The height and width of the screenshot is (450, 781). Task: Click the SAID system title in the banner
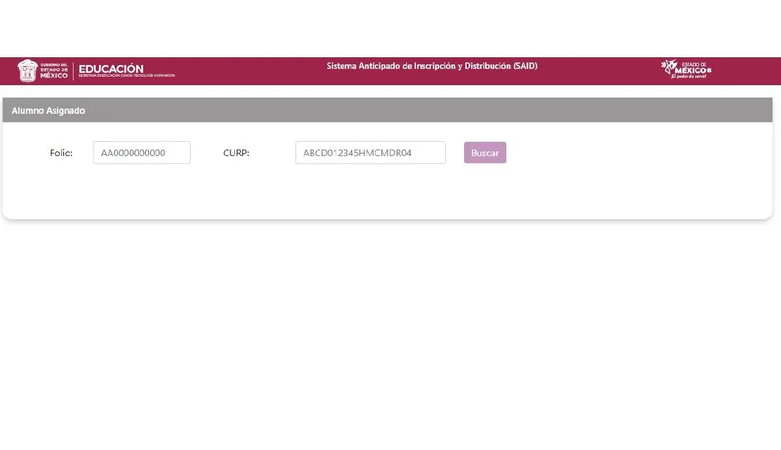(432, 66)
